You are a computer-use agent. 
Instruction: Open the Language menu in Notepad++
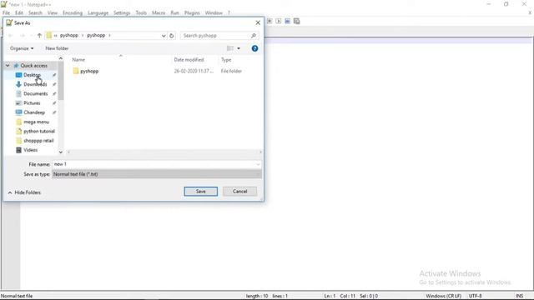pyautogui.click(x=98, y=13)
